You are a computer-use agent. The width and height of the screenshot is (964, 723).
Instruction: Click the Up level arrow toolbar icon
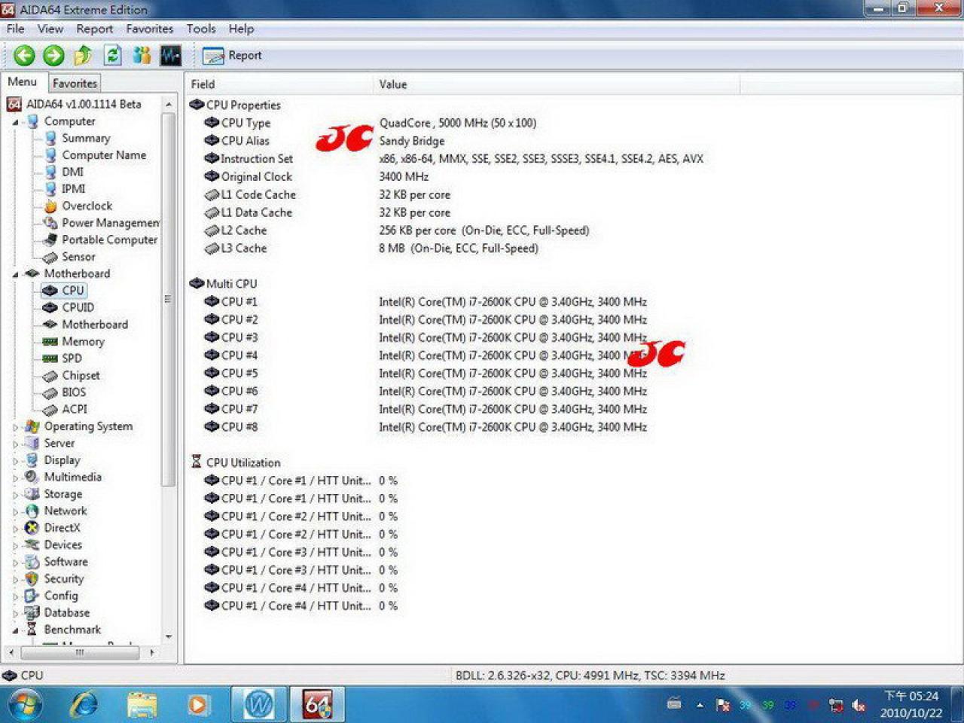(x=83, y=55)
